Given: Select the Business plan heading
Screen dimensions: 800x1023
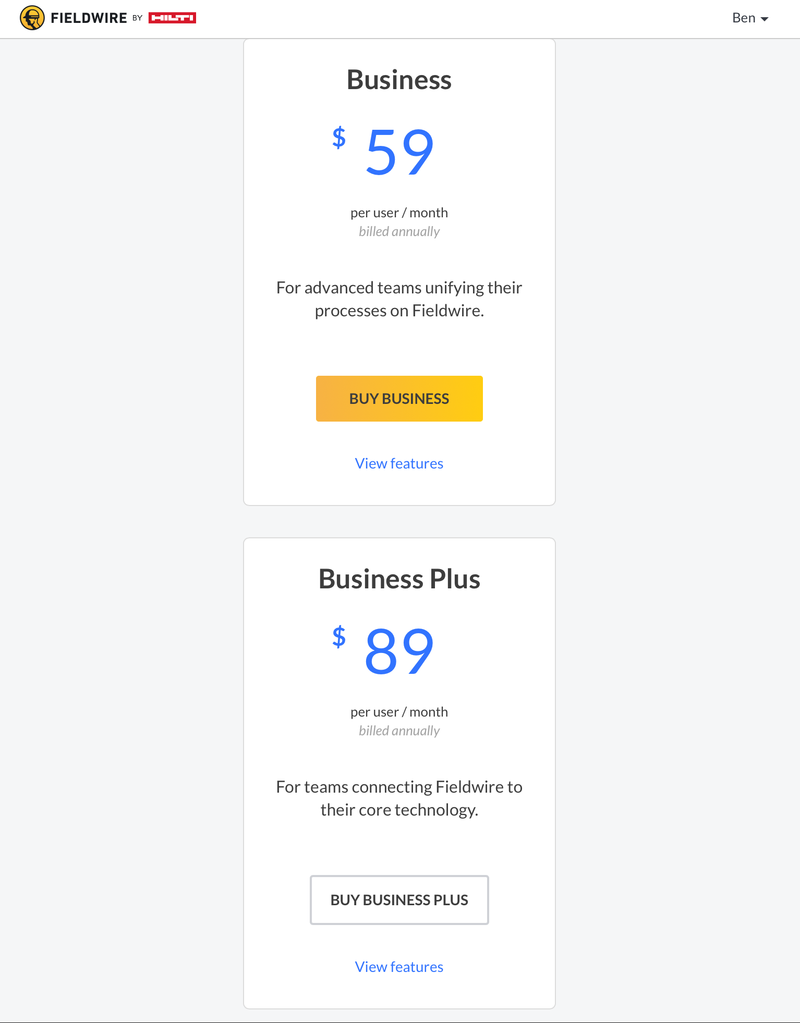Looking at the screenshot, I should point(399,80).
